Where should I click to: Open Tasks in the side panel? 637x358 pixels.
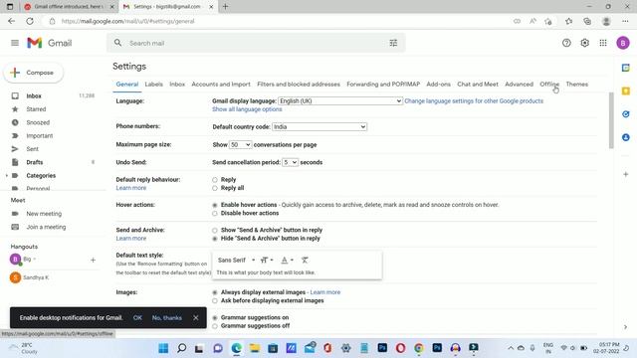point(626,114)
